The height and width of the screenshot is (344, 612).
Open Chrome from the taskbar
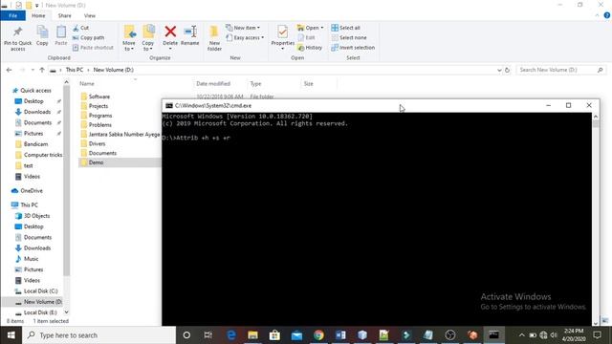[318, 335]
